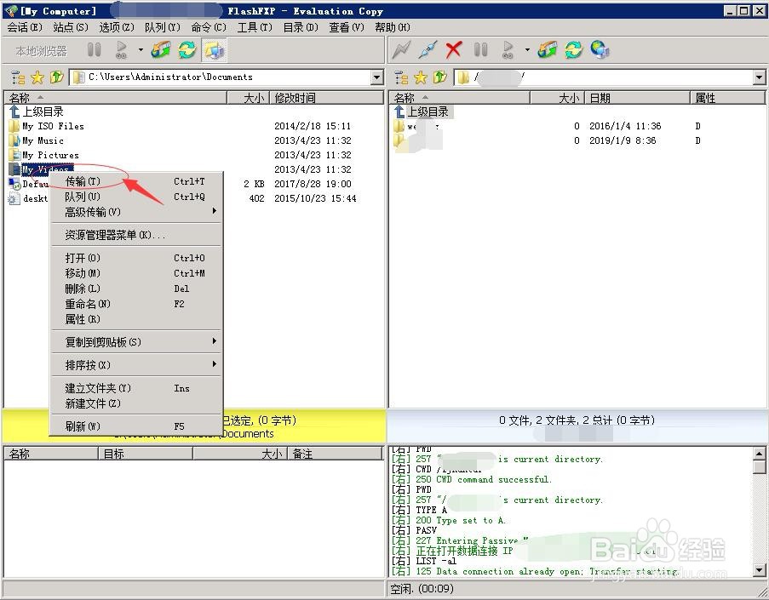Expand the local path dropdown
This screenshot has height=600, width=769.
[x=376, y=77]
